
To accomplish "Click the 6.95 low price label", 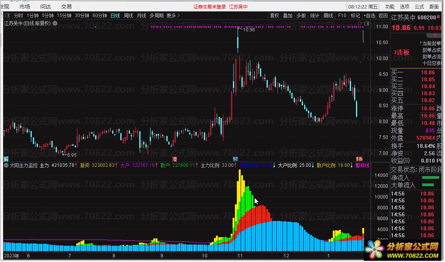I will (x=72, y=155).
